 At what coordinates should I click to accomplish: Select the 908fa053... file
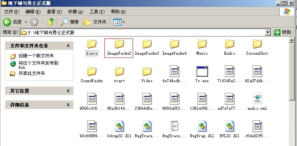[x=175, y=102]
